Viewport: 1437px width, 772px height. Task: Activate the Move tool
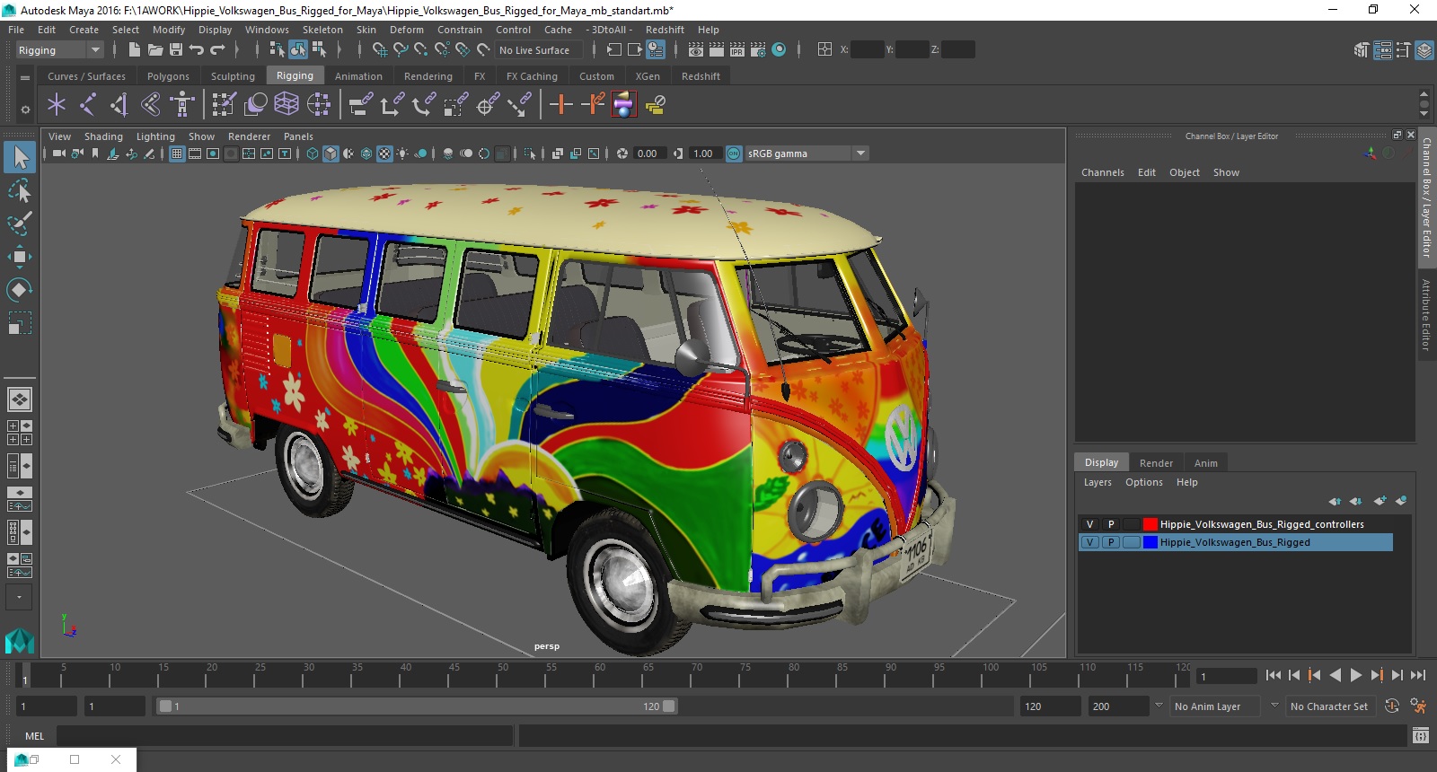point(20,257)
